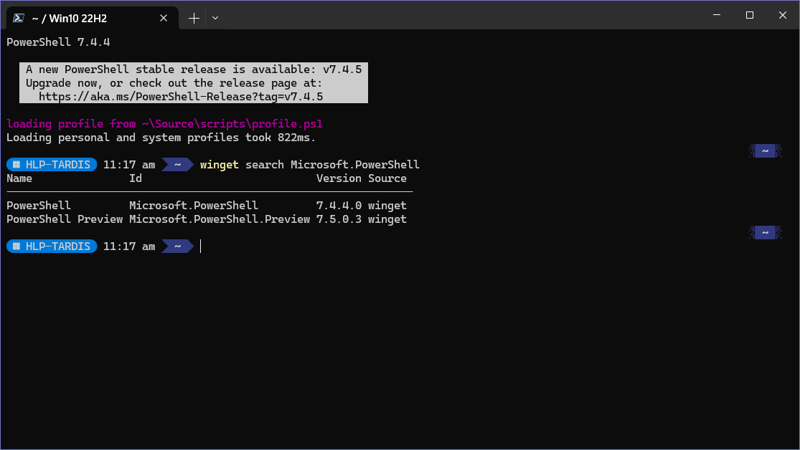Click the 'Upgrade now, or check out' line
800x450 pixels.
coord(174,83)
